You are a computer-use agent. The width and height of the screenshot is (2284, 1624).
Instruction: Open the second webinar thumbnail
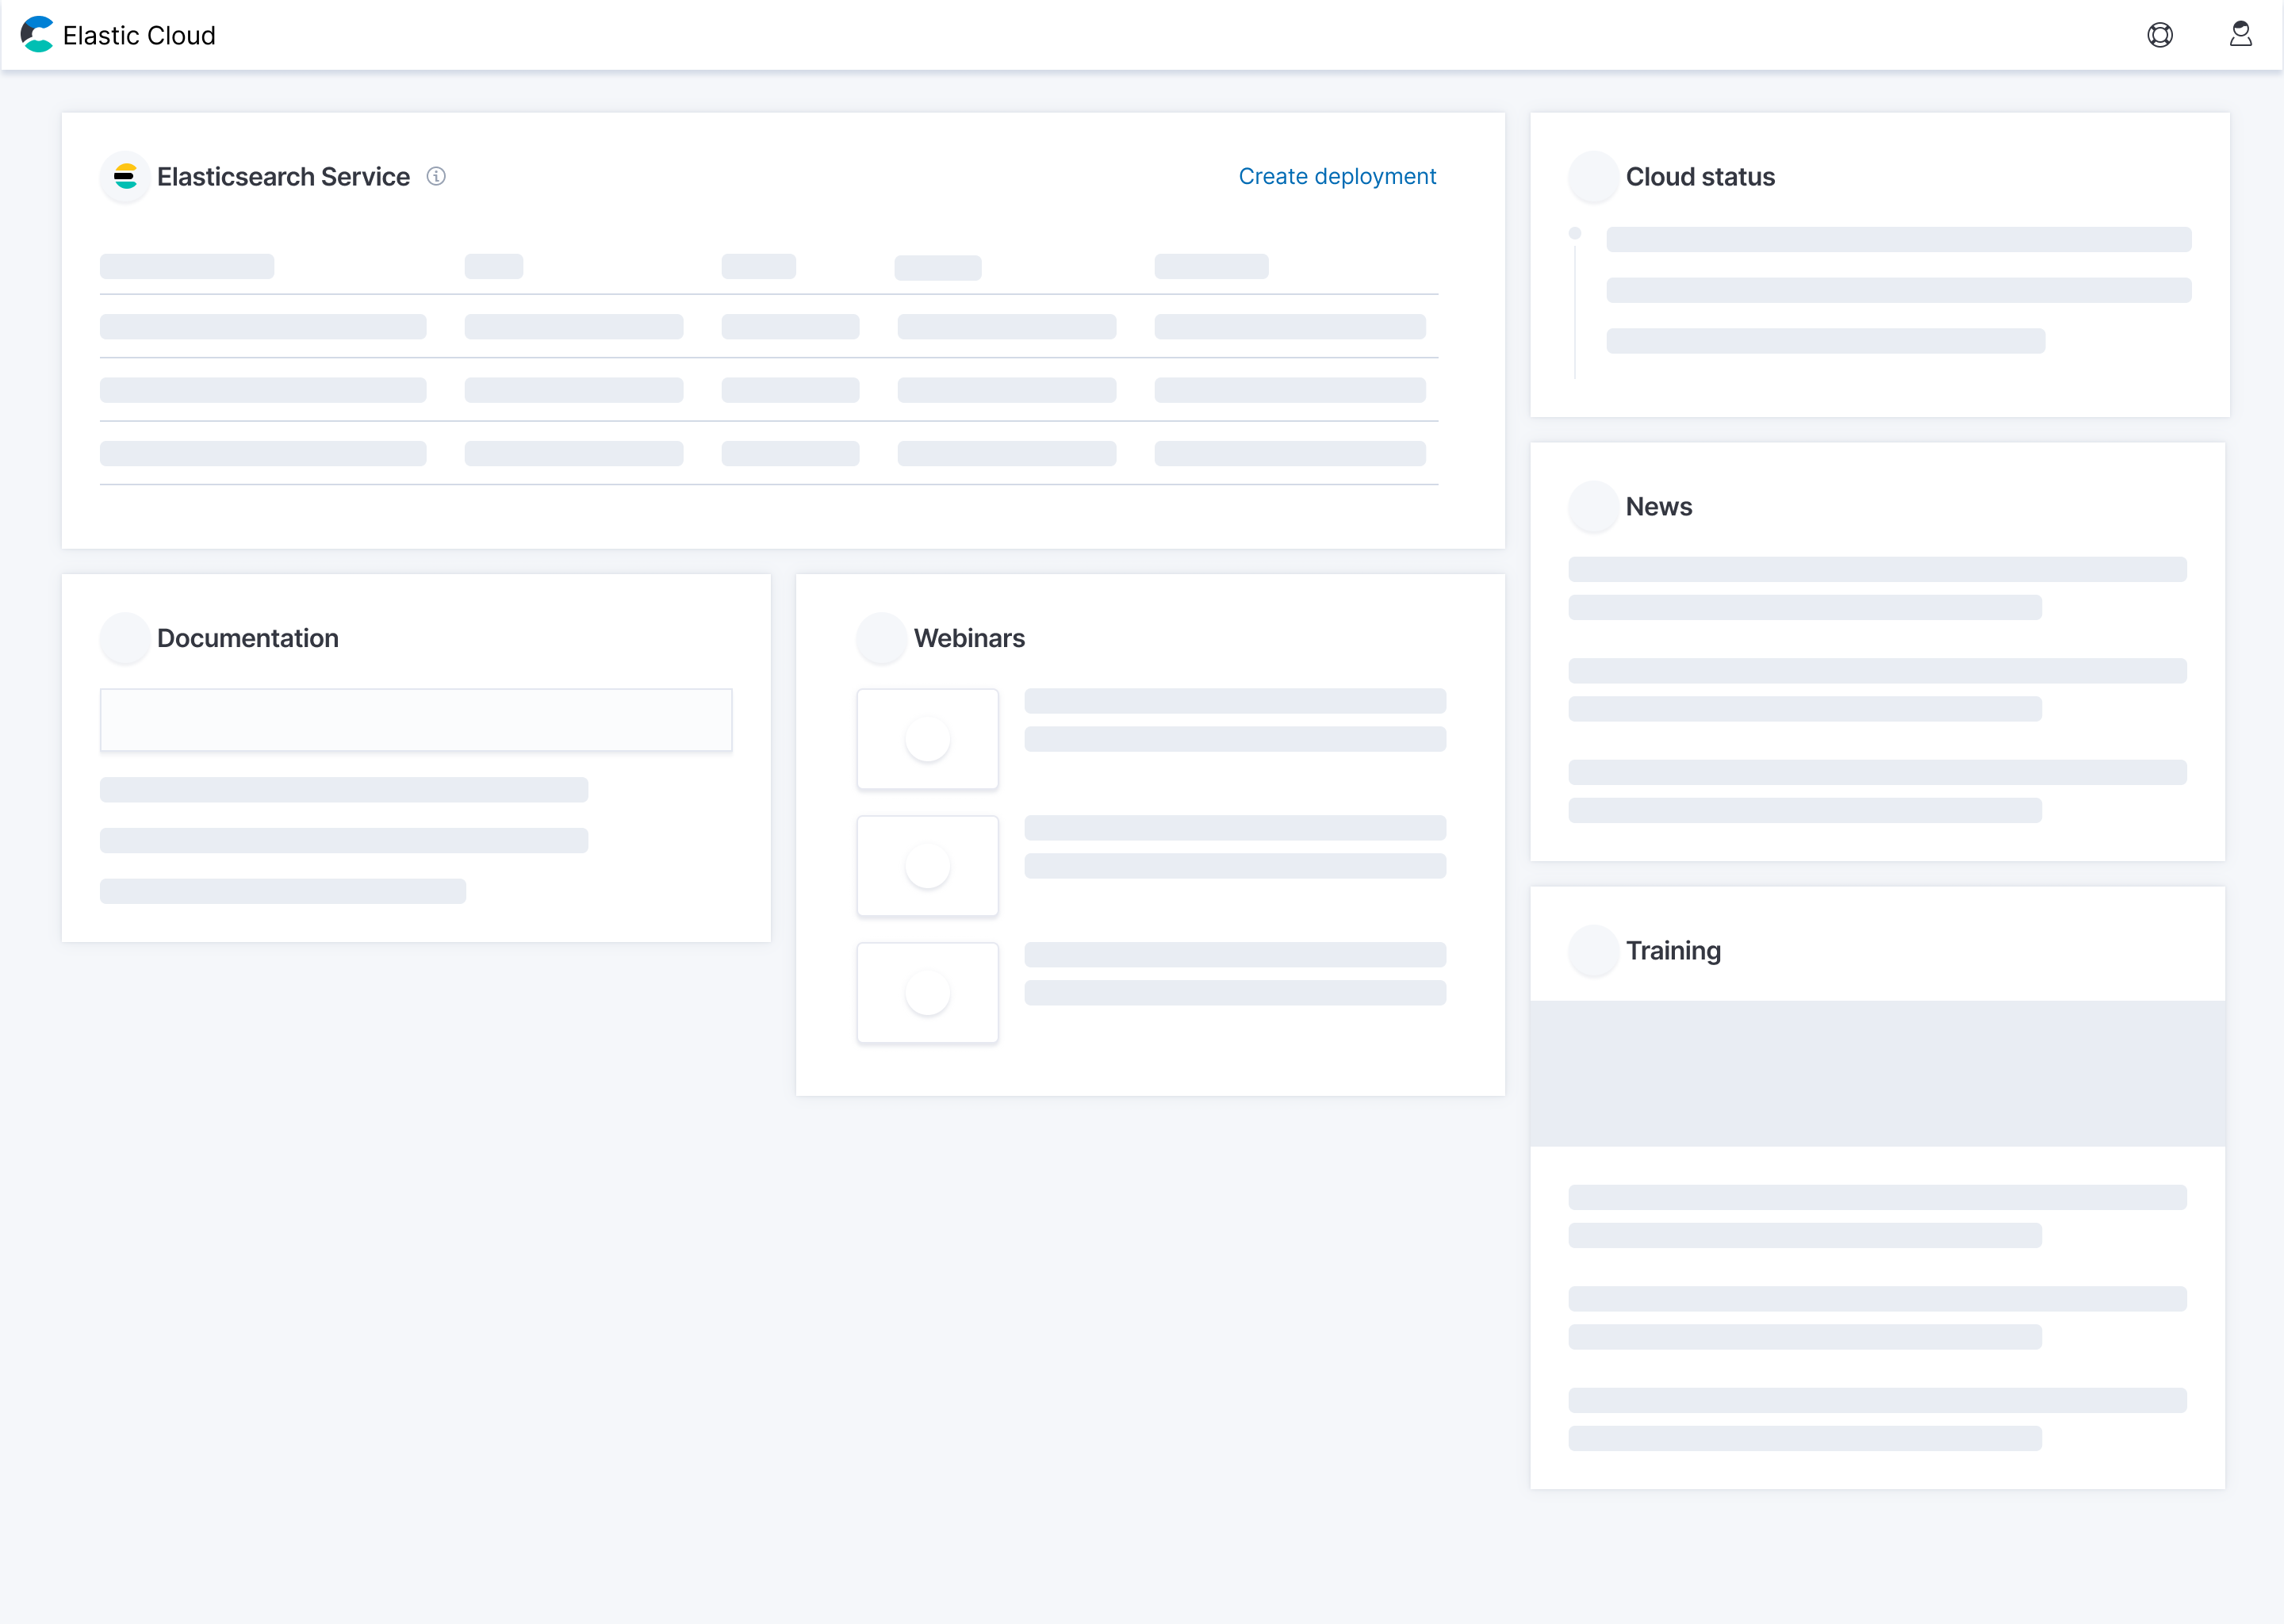coord(927,866)
